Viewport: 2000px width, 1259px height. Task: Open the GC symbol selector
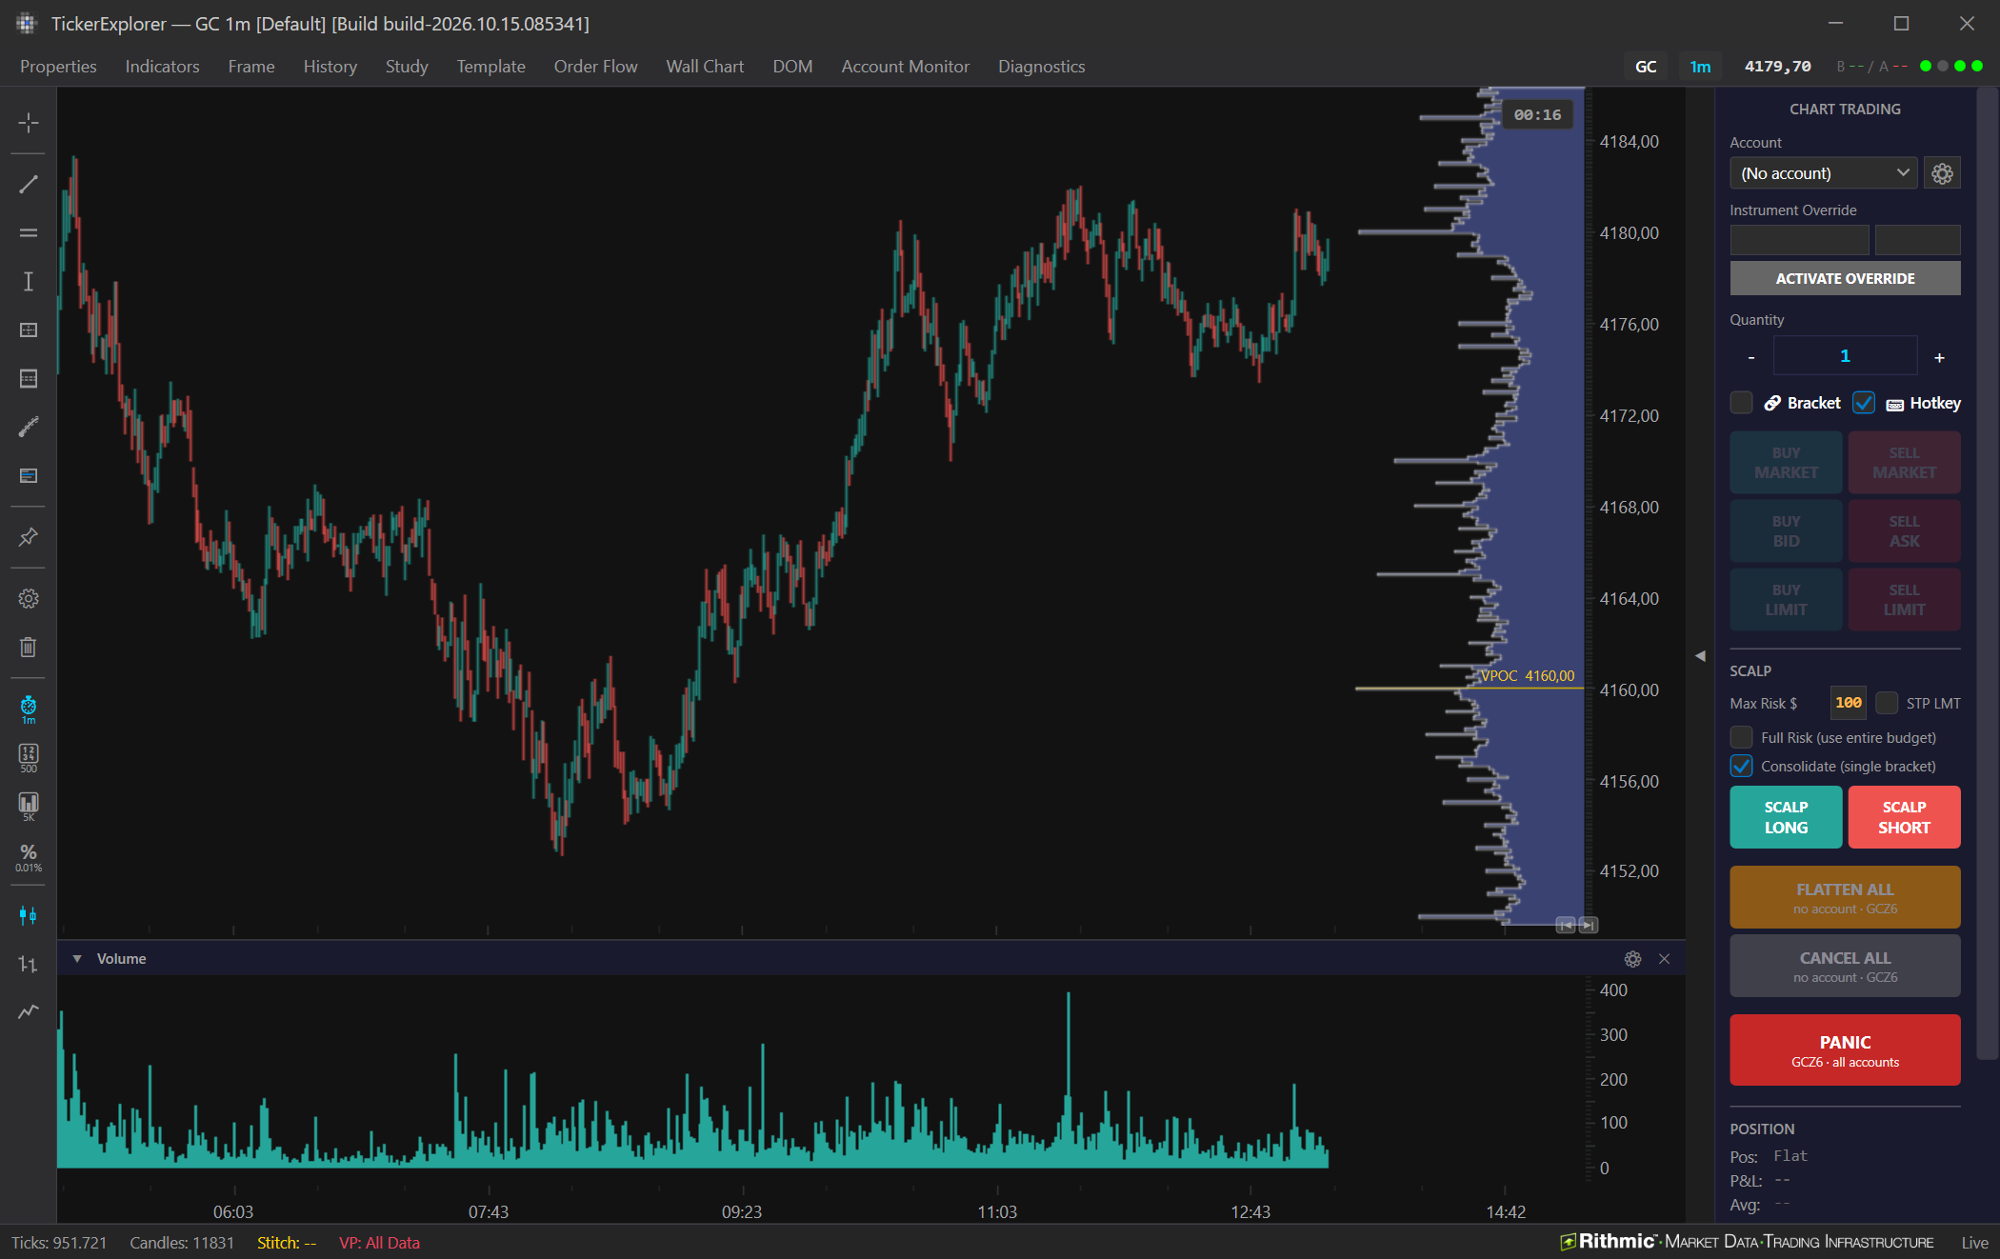[x=1646, y=67]
